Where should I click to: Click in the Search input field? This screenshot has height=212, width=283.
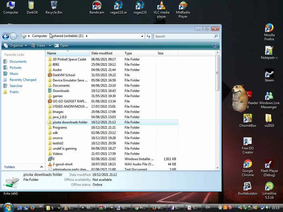click(x=184, y=36)
